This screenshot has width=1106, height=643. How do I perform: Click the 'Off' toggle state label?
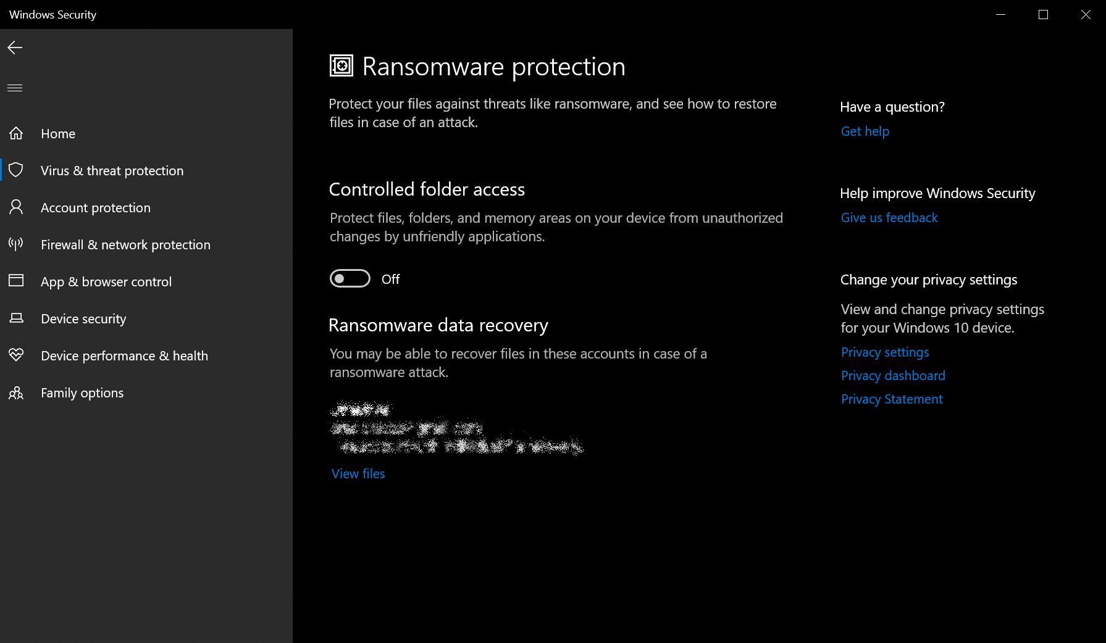(x=390, y=279)
